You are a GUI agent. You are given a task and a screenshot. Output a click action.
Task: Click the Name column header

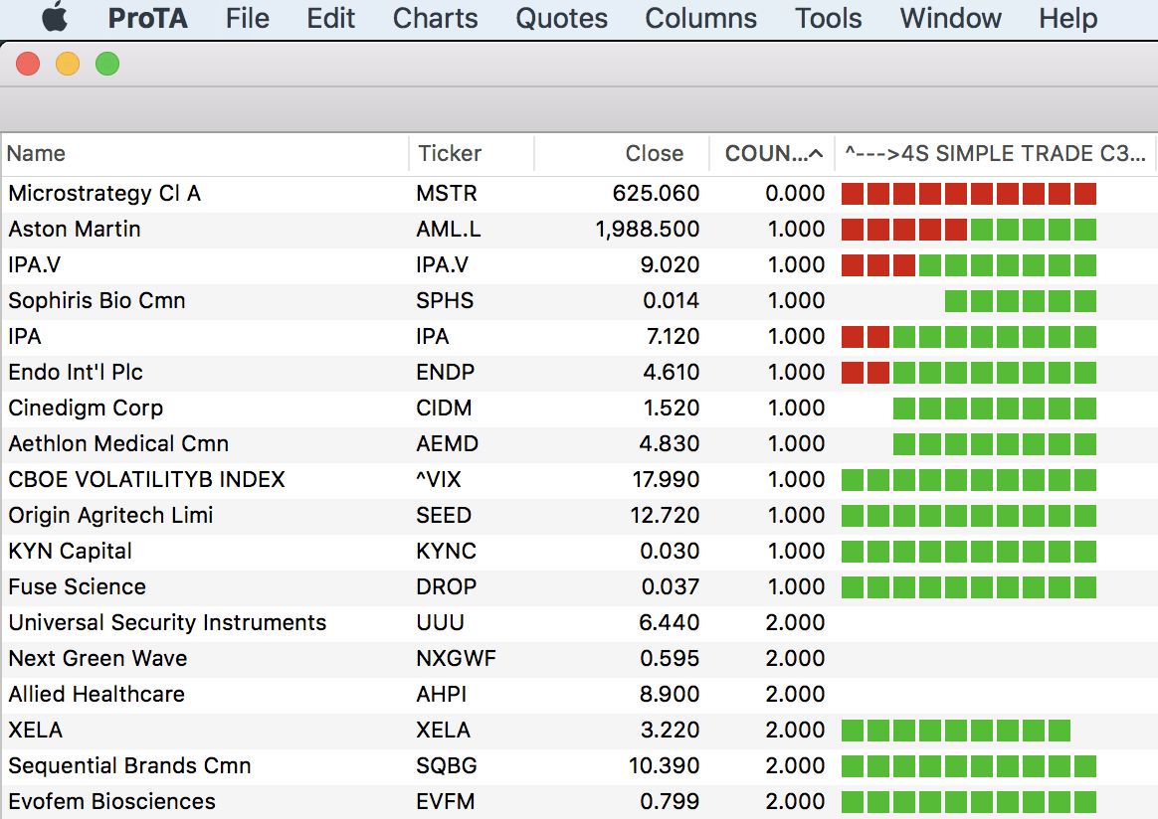37,153
